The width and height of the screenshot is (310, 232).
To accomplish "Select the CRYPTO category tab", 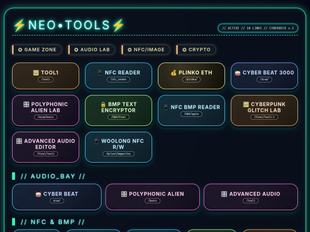I will coord(196,49).
